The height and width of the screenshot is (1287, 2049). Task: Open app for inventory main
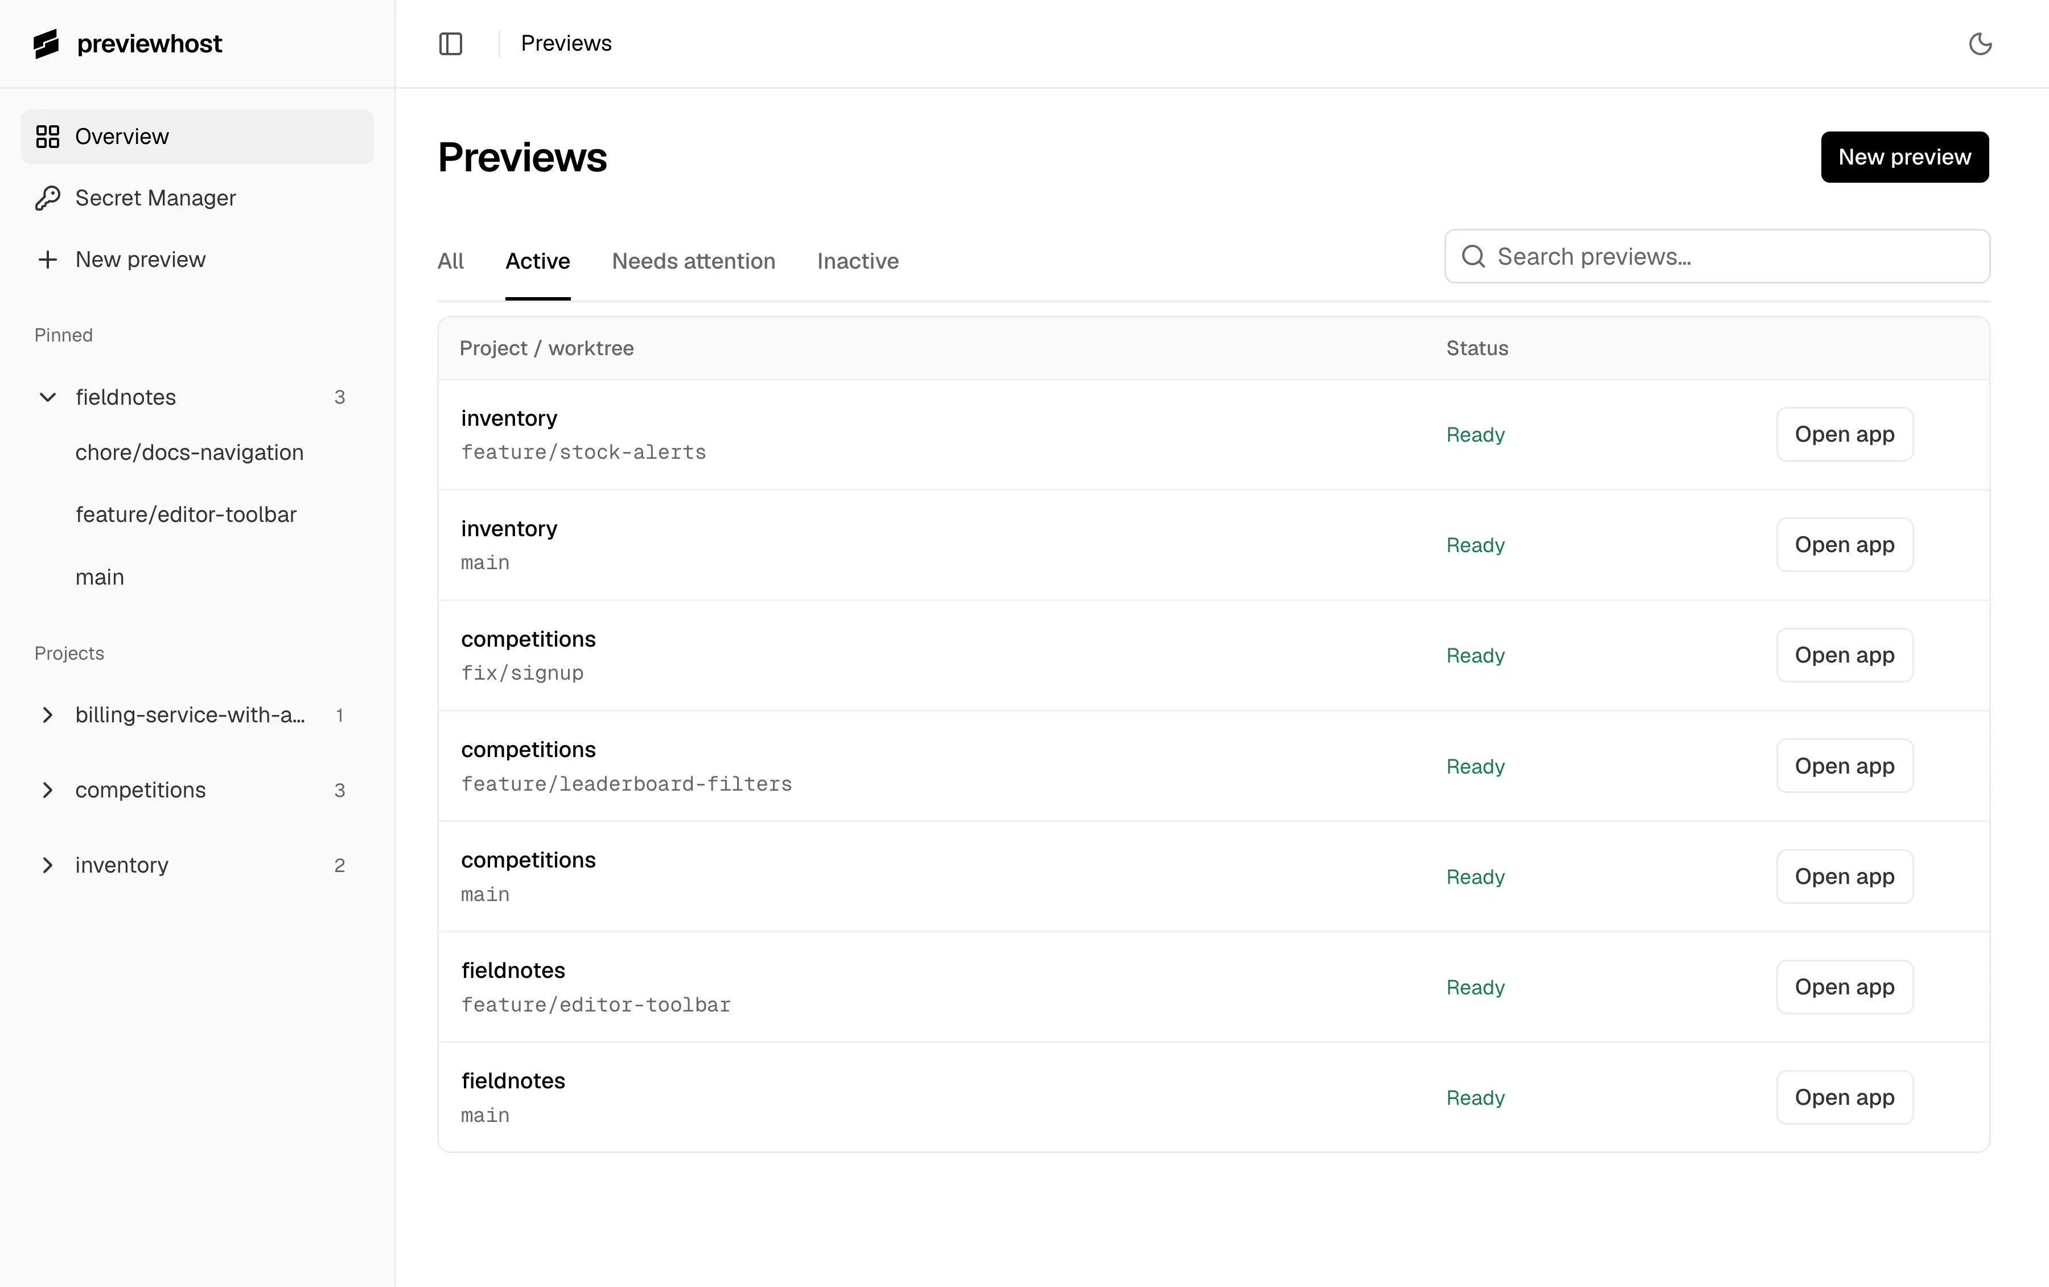1844,545
